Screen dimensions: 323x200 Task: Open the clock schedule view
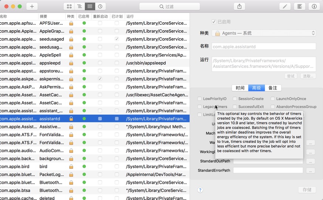(x=100, y=6)
